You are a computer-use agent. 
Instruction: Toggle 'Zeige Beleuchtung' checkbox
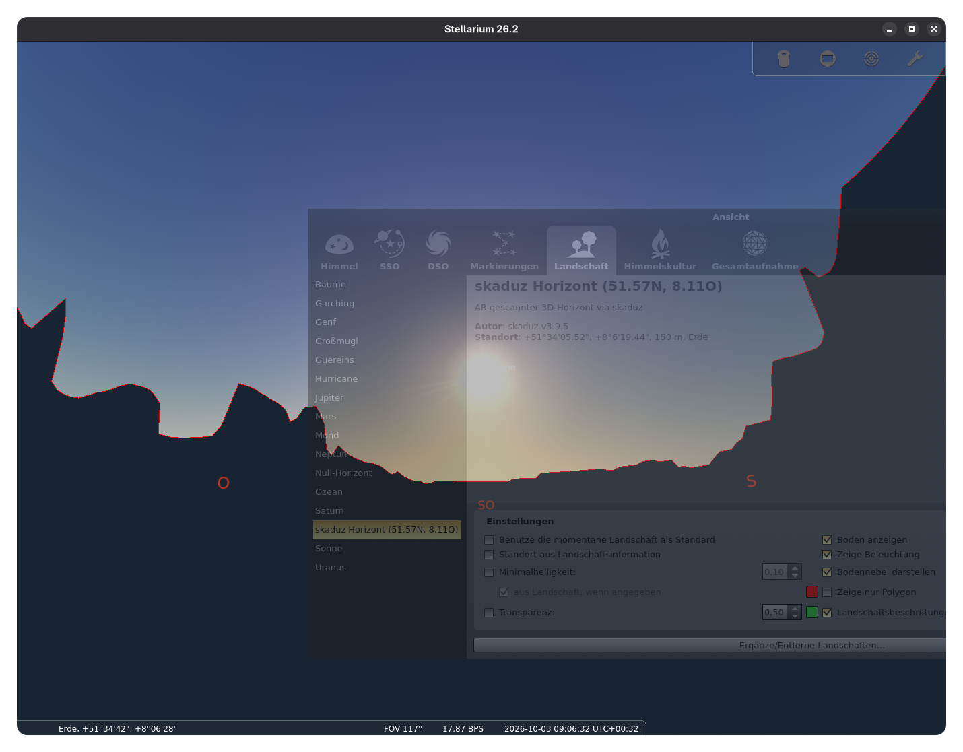coord(827,555)
